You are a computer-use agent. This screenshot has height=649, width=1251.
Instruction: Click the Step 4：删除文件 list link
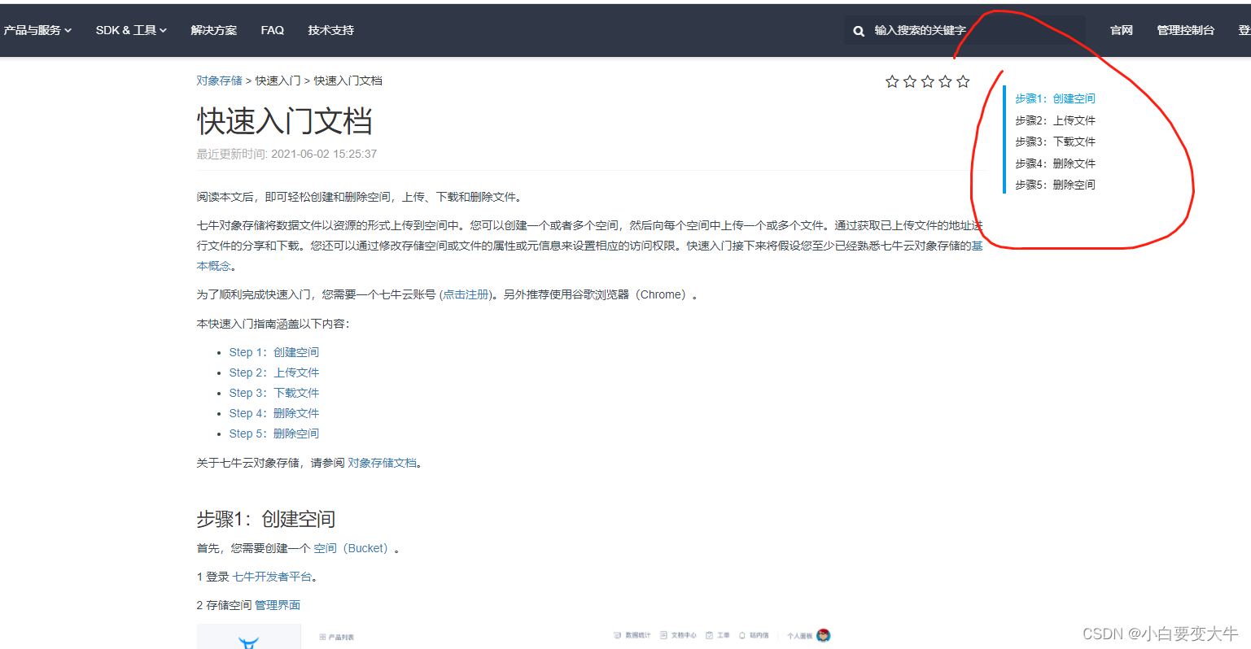pyautogui.click(x=274, y=413)
